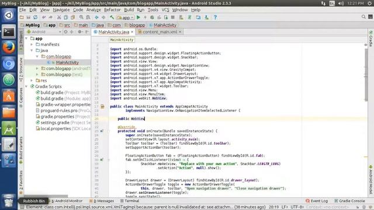
Task: Click the Copy toolbar icon
Action: click(x=65, y=17)
